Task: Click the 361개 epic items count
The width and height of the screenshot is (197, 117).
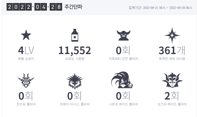Action: (172, 50)
